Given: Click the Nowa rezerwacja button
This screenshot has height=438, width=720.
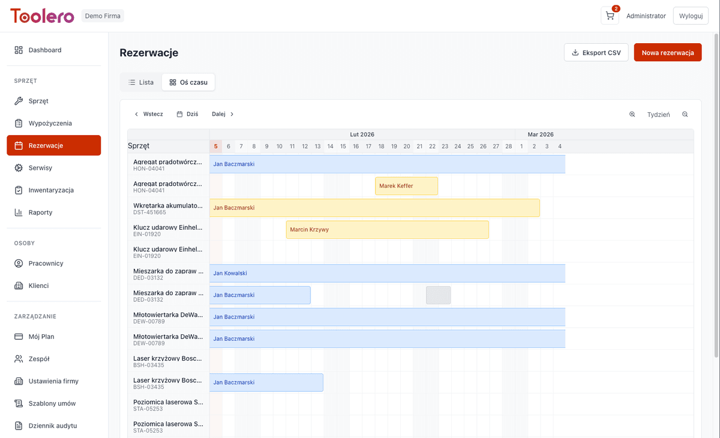Looking at the screenshot, I should (x=667, y=53).
